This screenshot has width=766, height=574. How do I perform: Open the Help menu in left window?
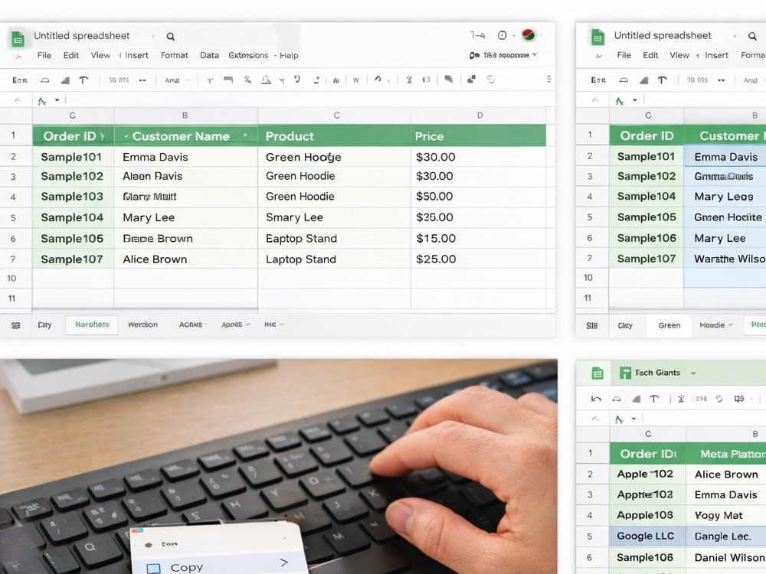point(289,56)
